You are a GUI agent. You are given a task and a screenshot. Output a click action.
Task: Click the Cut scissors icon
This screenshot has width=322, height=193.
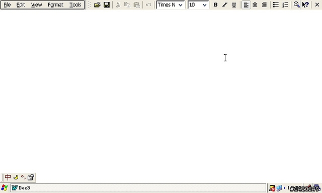click(x=118, y=5)
